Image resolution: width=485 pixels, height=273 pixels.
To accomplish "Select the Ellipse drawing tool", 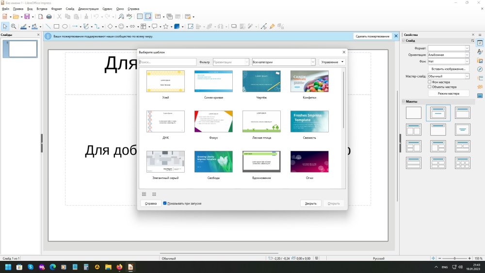I will (x=65, y=26).
